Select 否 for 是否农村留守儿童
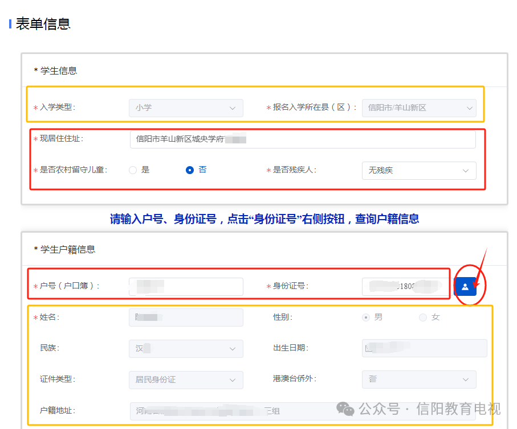The height and width of the screenshot is (429, 517). pos(190,170)
